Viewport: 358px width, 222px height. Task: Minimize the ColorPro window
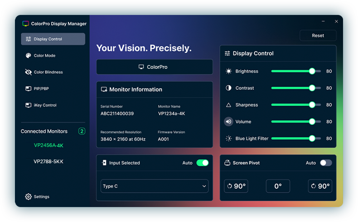pos(323,21)
